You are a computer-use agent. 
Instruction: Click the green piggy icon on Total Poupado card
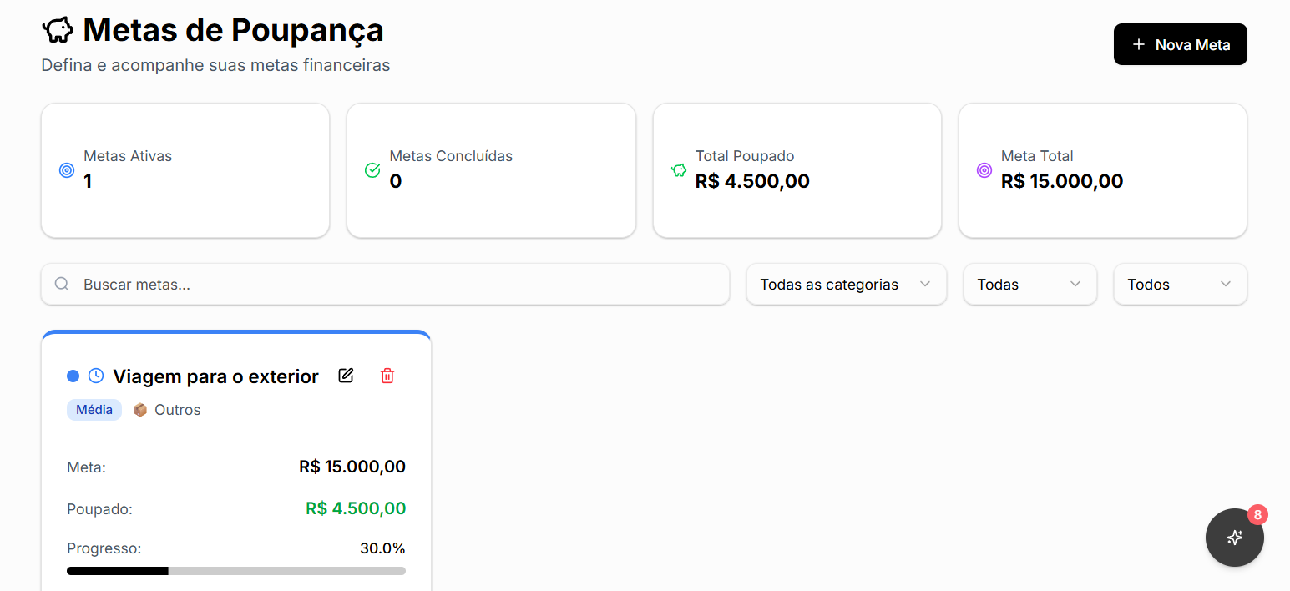[679, 169]
